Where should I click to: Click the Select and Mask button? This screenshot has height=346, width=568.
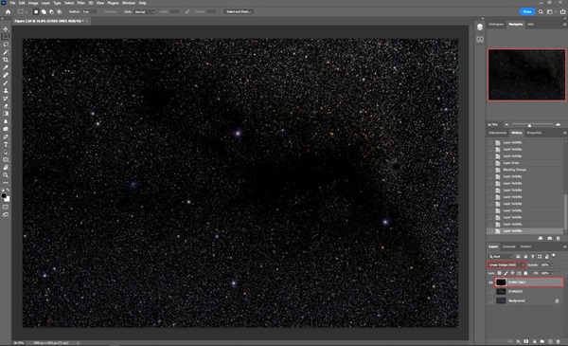pyautogui.click(x=239, y=11)
